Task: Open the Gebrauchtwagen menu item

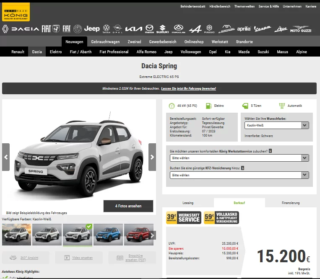Action: click(105, 42)
